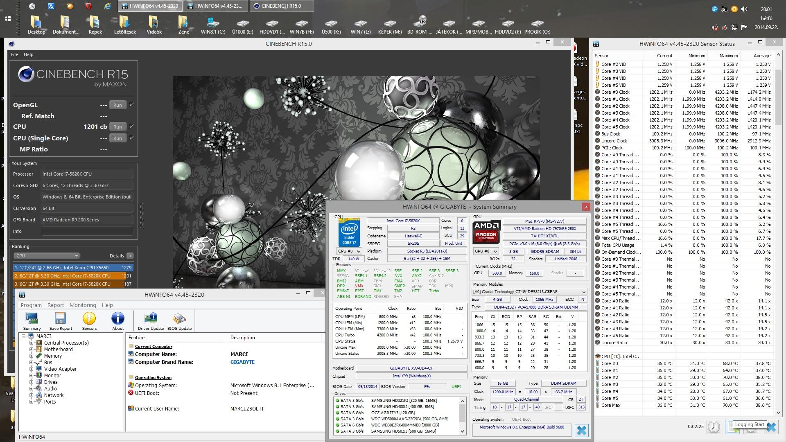The image size is (786, 442).
Task: Click the Windows Start logo icon
Action: click(x=8, y=19)
